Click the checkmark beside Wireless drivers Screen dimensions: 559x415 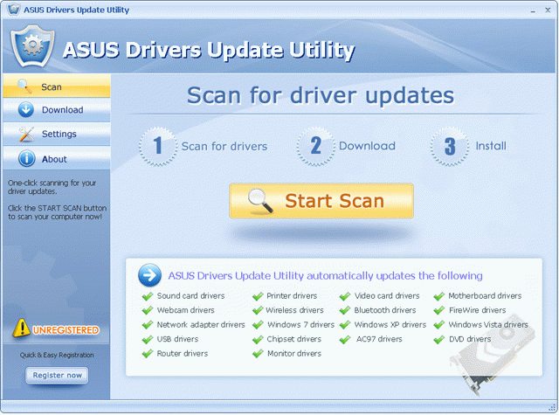(x=258, y=310)
